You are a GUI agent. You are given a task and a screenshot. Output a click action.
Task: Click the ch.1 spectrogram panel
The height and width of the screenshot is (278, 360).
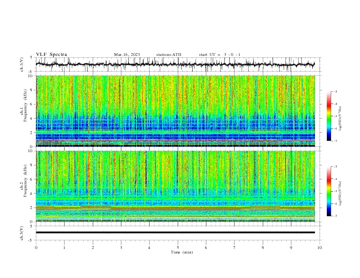(175, 111)
